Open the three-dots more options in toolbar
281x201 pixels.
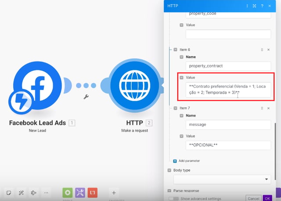46,193
